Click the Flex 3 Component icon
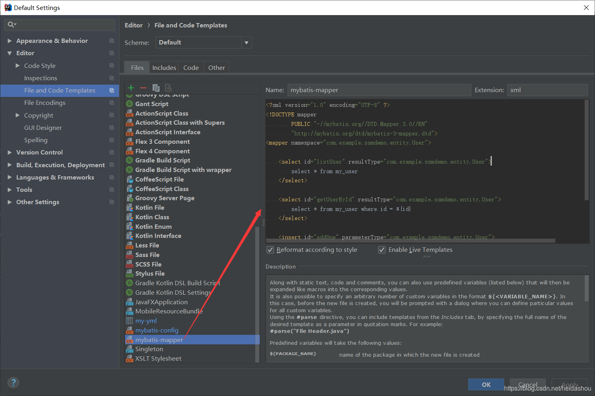Viewport: 595px width, 396px height. point(129,141)
